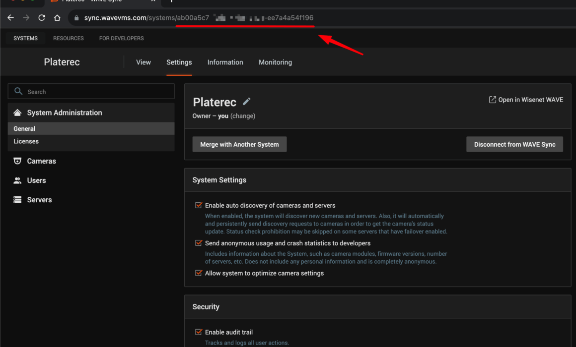This screenshot has width=576, height=347.
Task: Go back to the previous browser page
Action: (10, 18)
